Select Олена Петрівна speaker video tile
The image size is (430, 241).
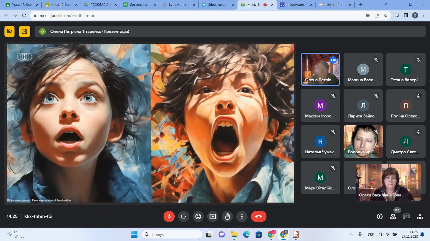pos(320,69)
